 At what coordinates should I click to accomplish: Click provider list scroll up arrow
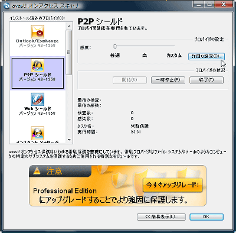click(x=69, y=26)
